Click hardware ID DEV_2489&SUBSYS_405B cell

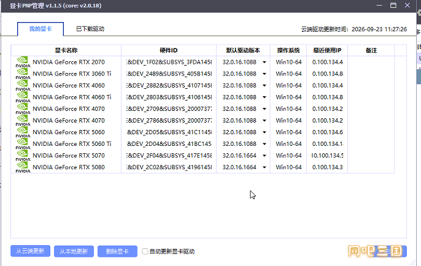[169, 74]
